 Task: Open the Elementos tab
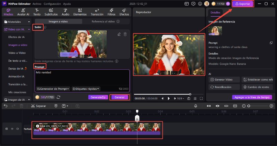[80, 12]
